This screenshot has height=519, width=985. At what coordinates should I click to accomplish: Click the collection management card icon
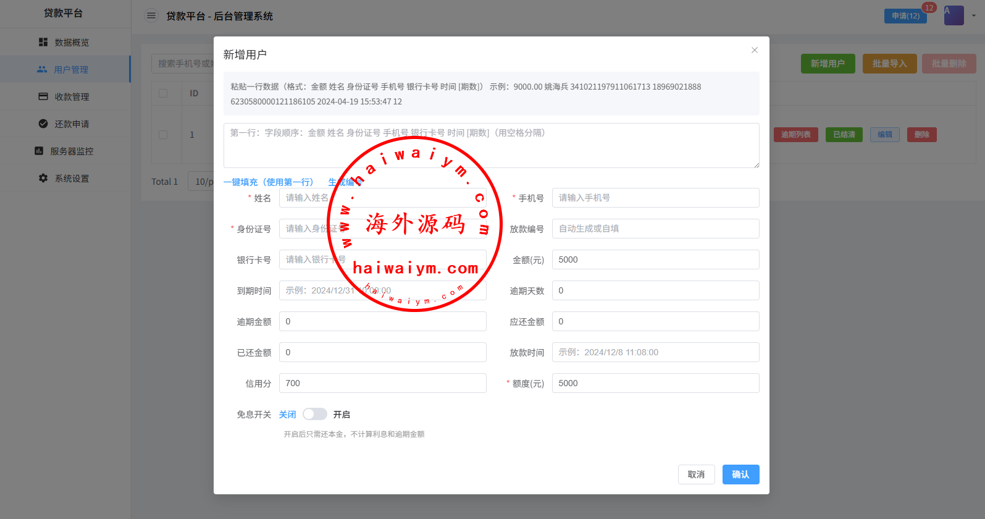click(x=43, y=96)
